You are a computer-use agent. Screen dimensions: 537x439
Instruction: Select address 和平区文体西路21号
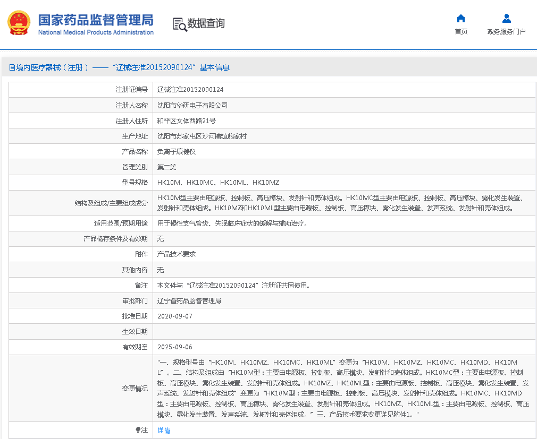[186, 120]
